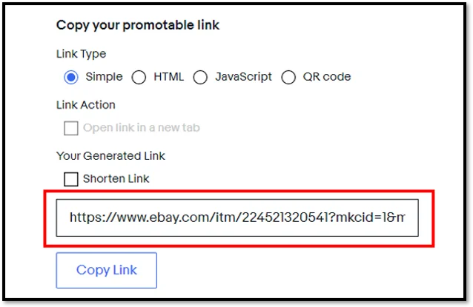Tick the Shorten Link checkbox
This screenshot has height=307, width=473.
(71, 179)
